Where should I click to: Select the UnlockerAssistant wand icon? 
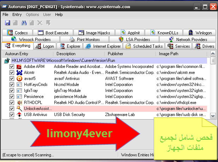(19, 109)
